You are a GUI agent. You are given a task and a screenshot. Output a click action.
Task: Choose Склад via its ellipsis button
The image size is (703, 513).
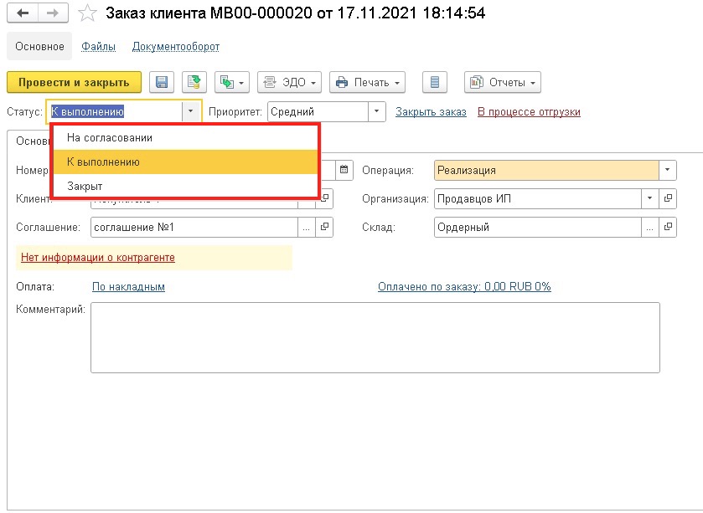[x=649, y=227]
